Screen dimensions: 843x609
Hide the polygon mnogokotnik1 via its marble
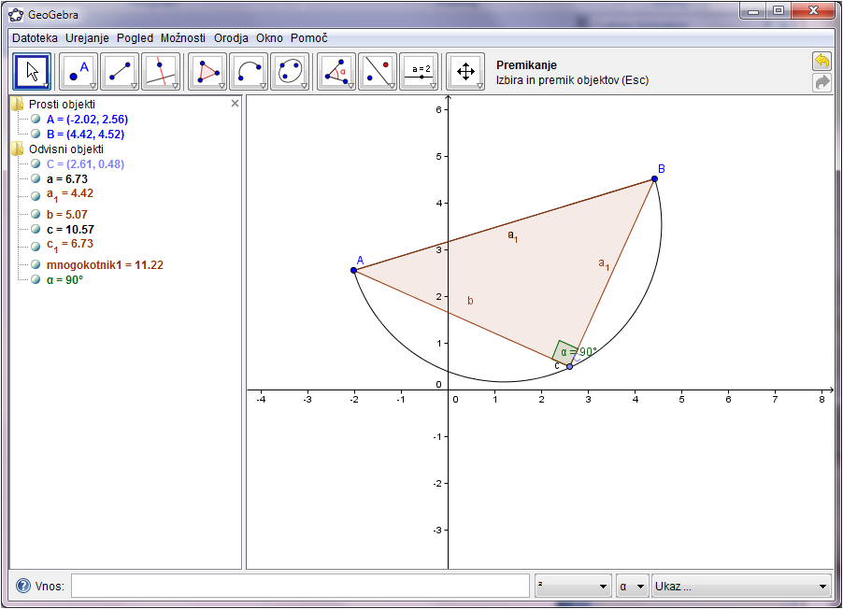point(36,264)
